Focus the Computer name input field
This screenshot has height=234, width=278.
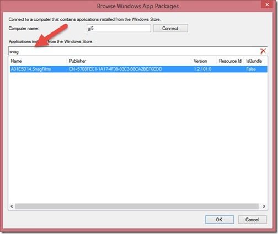coord(119,28)
